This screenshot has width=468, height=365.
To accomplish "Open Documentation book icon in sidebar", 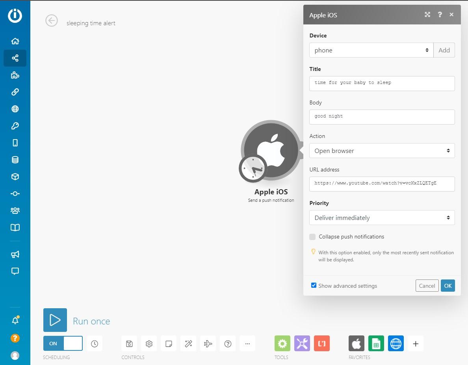I will (15, 227).
